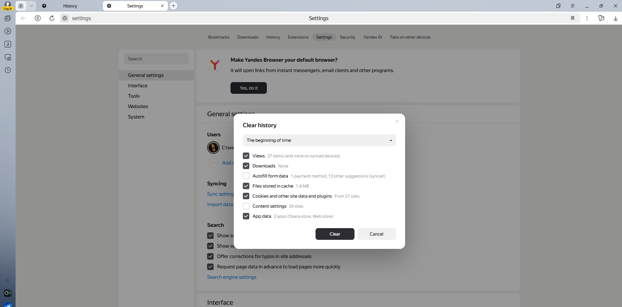Open the screenshot tool in the sidebar

coord(8,57)
